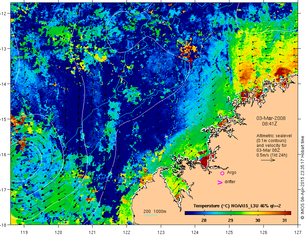Image resolution: width=305 pixels, height=235 pixels.
Task: Click longitude axis label '126'
Action: 263,232
